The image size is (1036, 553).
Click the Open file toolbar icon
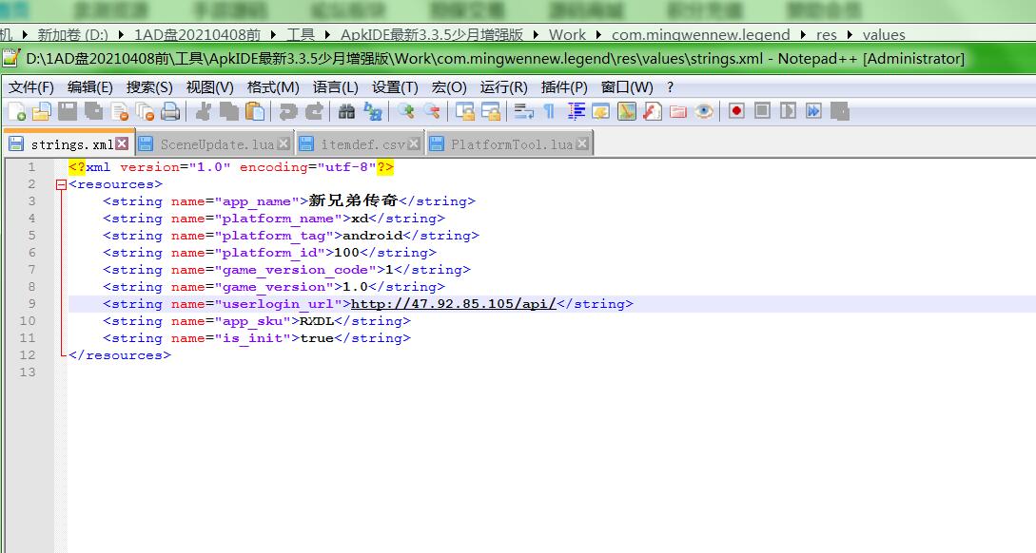click(41, 112)
